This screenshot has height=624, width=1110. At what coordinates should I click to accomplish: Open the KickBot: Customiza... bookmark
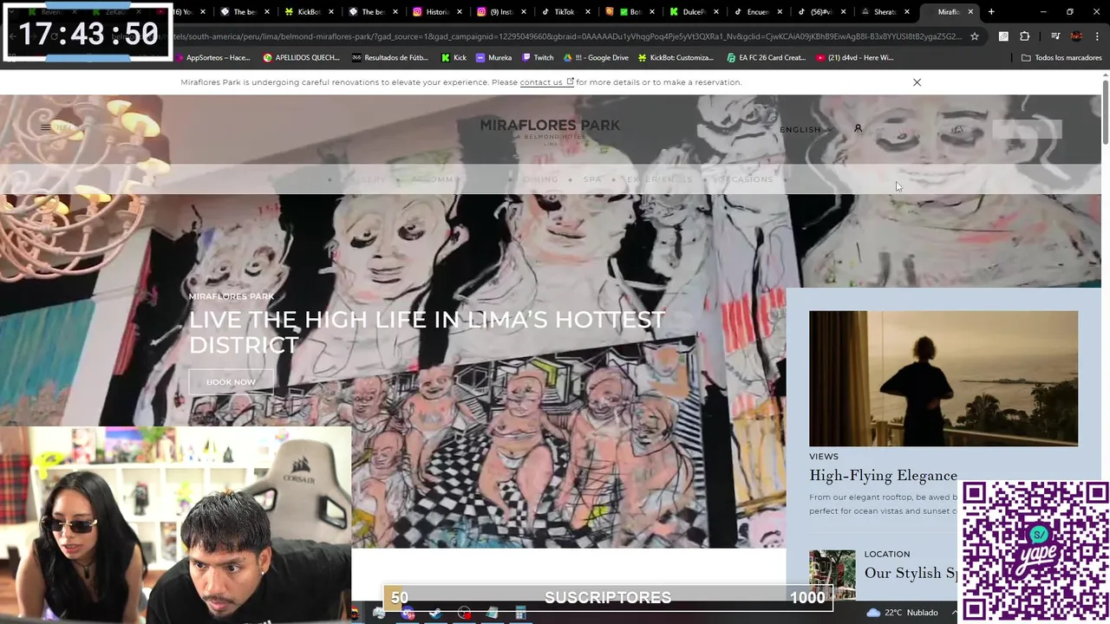[x=676, y=58]
